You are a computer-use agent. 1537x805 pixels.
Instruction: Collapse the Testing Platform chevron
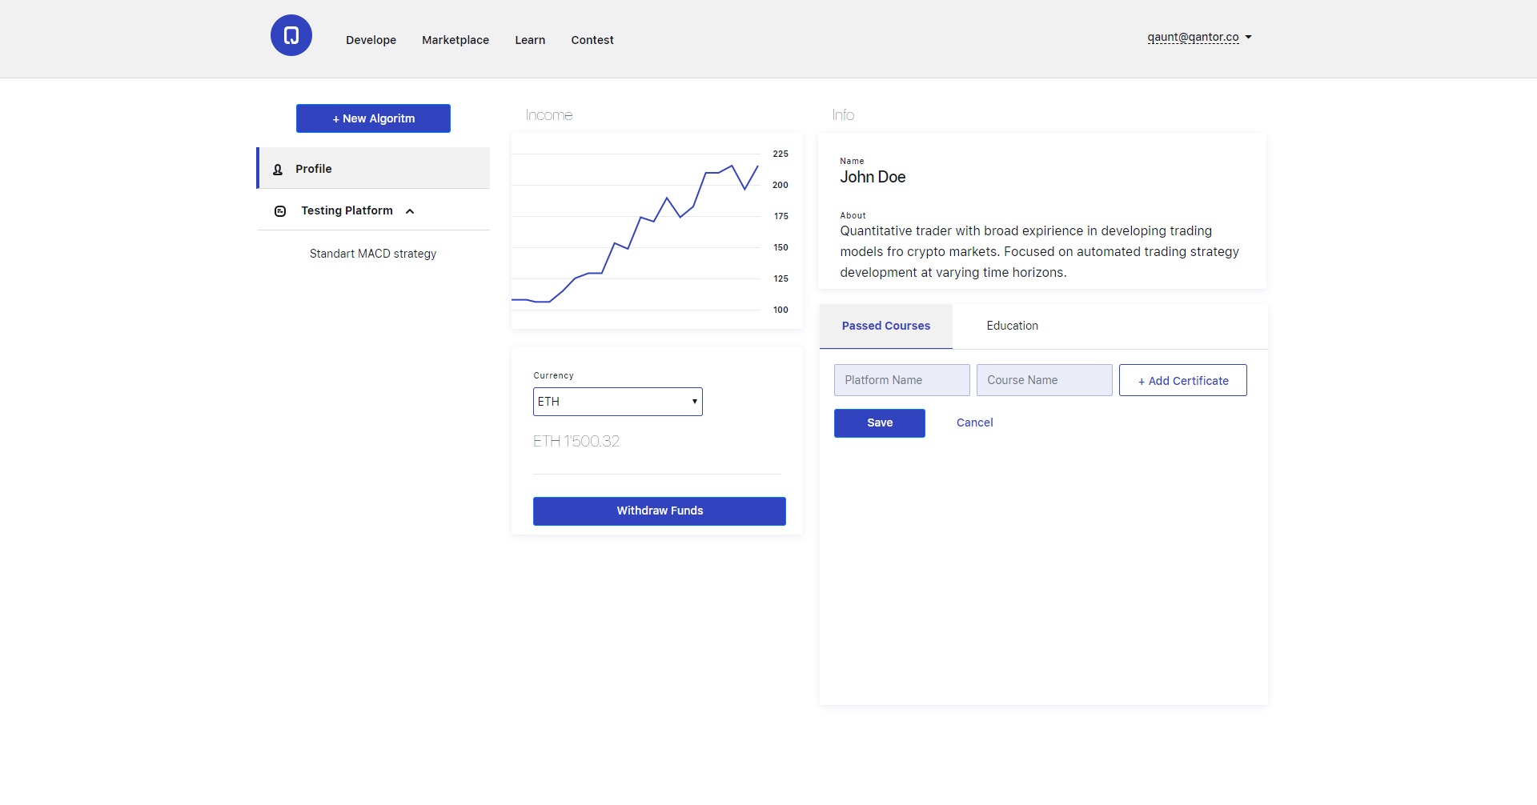click(410, 211)
